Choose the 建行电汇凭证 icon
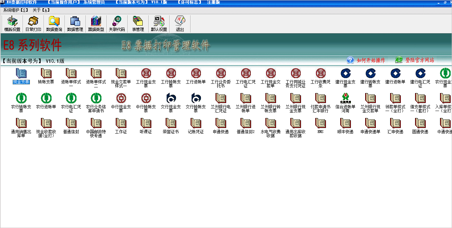 (420, 78)
